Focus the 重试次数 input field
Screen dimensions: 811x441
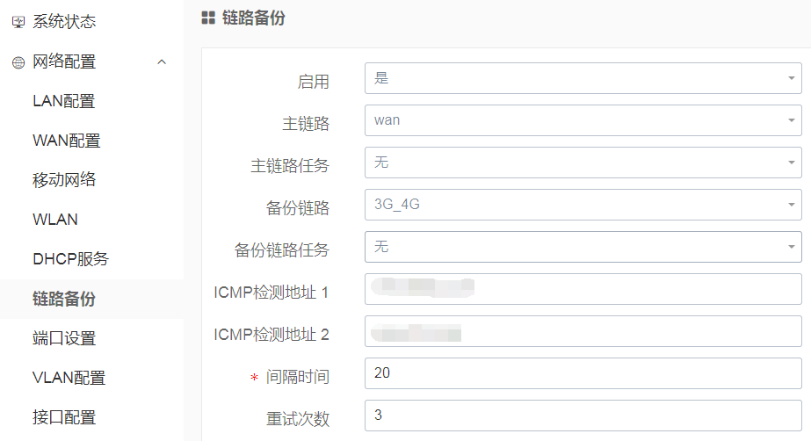(583, 416)
